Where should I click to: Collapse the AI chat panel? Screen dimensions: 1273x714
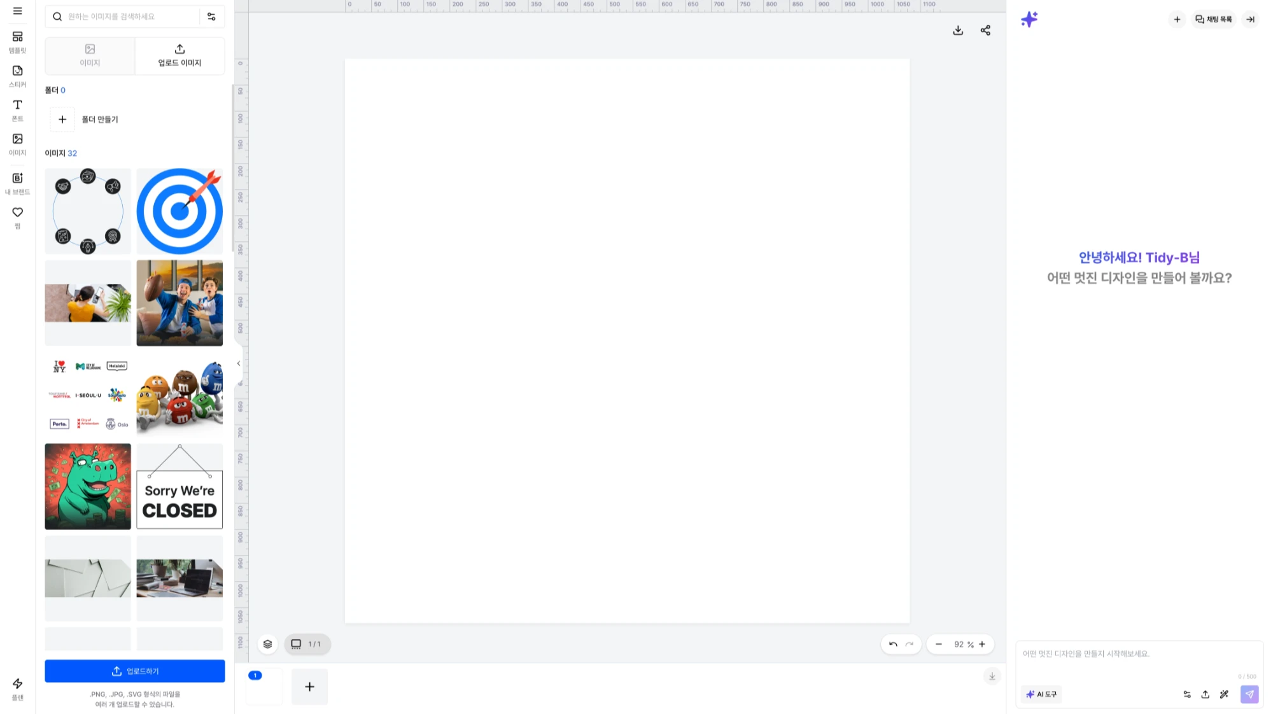[1250, 19]
